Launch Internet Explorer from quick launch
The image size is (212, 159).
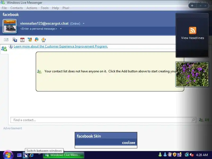coord(31,155)
